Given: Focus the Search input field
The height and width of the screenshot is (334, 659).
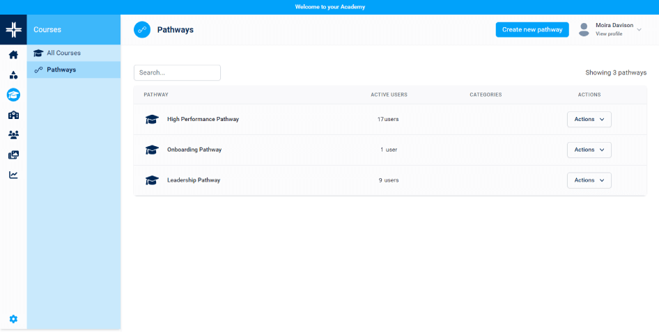Looking at the screenshot, I should [x=177, y=72].
